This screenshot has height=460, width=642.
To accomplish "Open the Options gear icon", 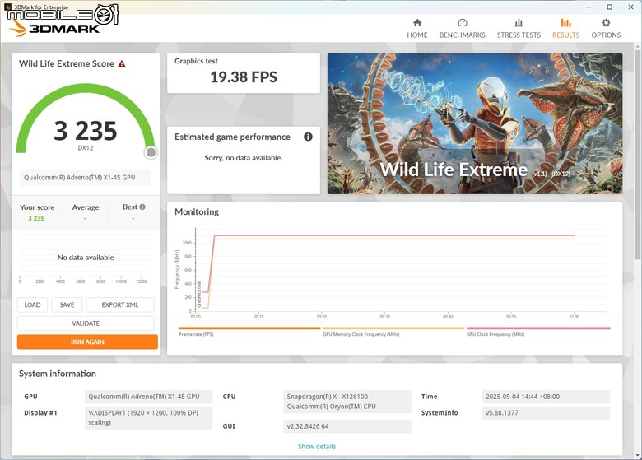I will point(606,22).
